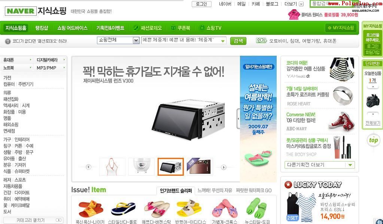Click the green 검색 search button
This screenshot has height=224, width=383.
pyautogui.click(x=238, y=41)
